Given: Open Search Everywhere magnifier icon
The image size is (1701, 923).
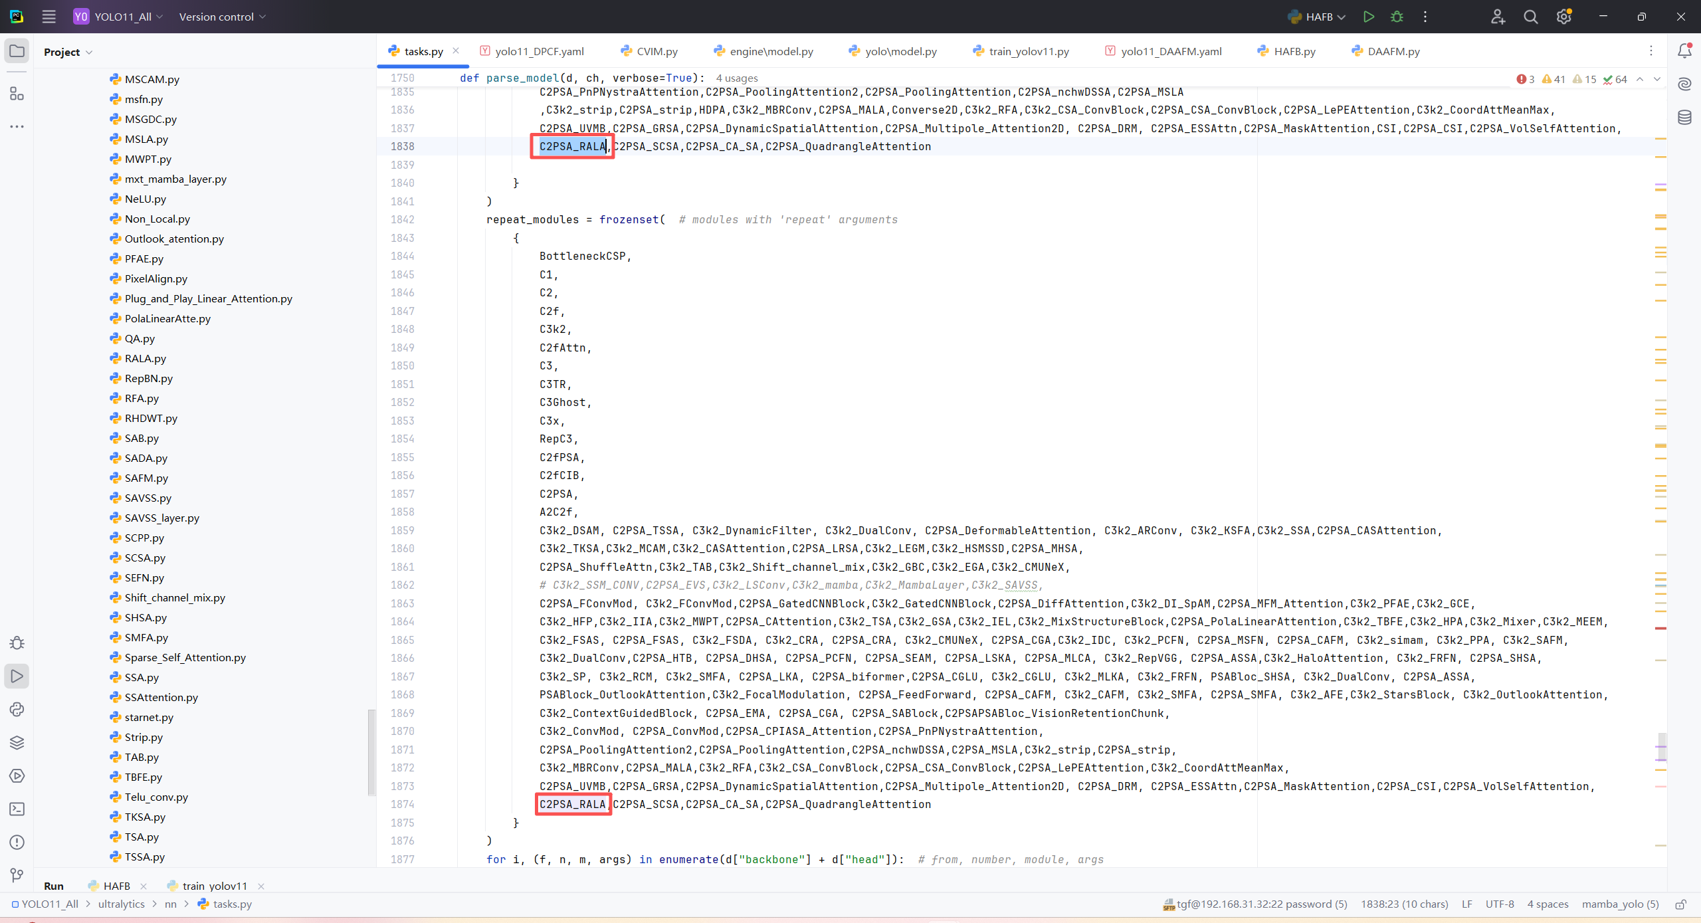Looking at the screenshot, I should click(1530, 17).
